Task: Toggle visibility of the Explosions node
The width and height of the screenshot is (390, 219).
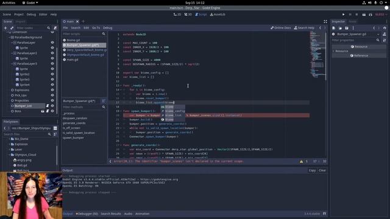Action: [52, 90]
